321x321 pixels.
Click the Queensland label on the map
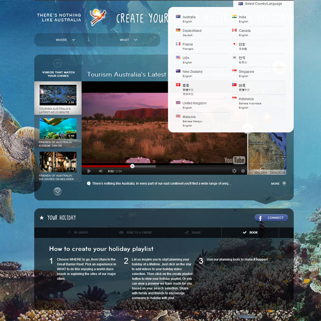(256, 143)
